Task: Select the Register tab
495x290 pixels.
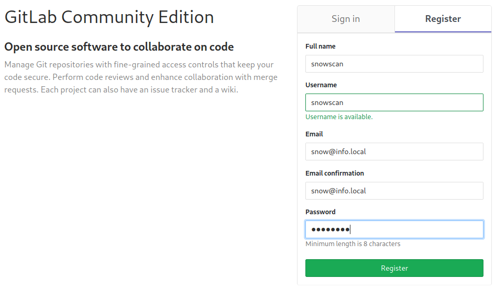Action: 443,19
